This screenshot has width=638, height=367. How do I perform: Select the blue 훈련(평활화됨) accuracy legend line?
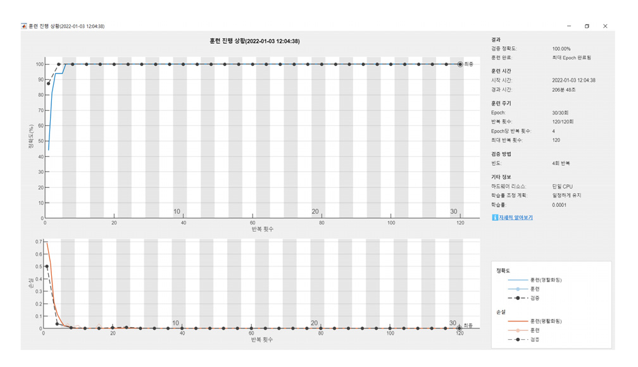[x=517, y=280]
